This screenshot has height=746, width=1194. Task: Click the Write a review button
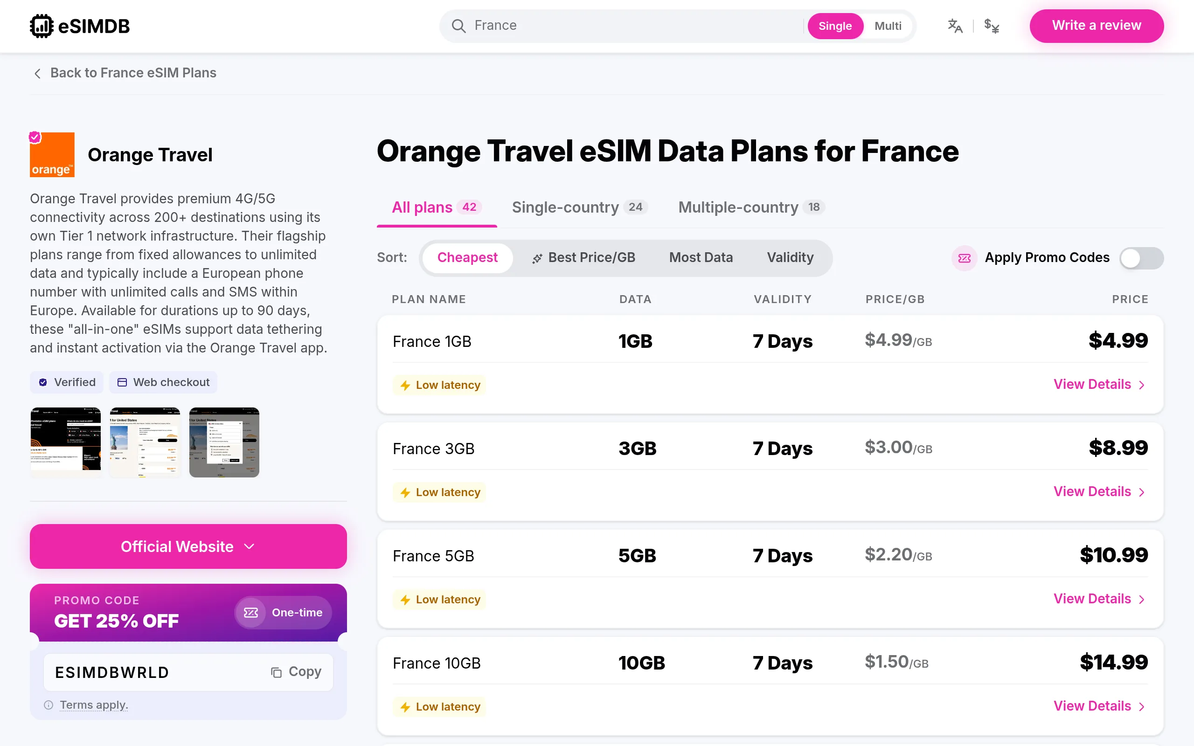[1097, 26]
